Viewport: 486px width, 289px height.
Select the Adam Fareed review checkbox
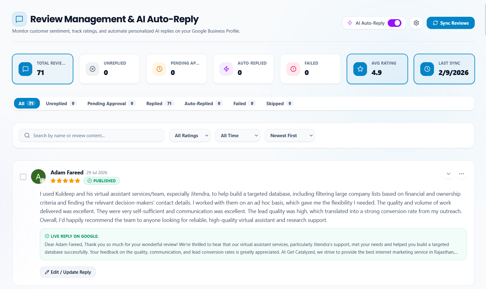23,177
